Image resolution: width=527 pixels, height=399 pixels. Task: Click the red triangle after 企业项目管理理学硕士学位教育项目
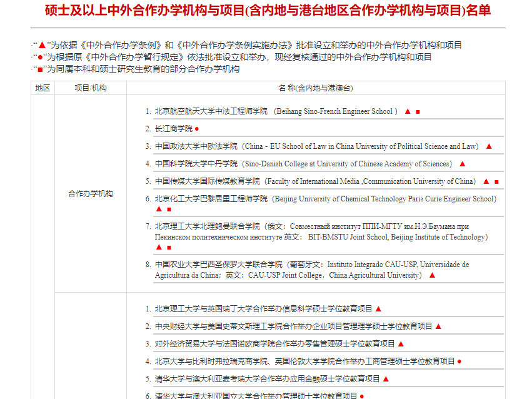click(438, 326)
